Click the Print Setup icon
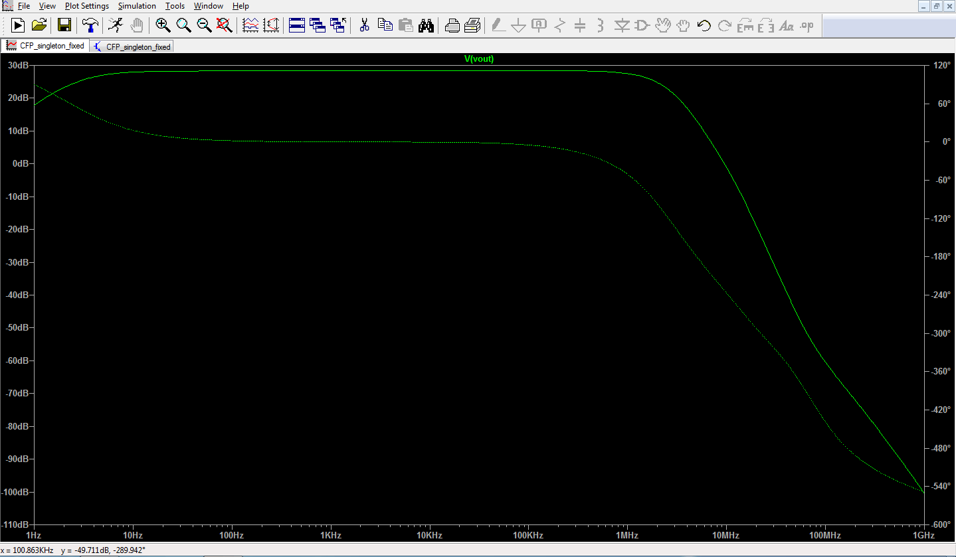The image size is (956, 557). [x=472, y=26]
